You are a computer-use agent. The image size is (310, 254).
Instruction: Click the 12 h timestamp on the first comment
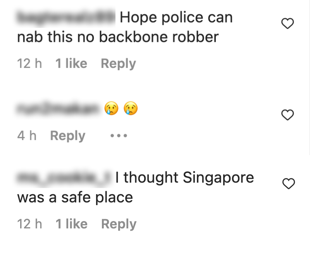(29, 64)
